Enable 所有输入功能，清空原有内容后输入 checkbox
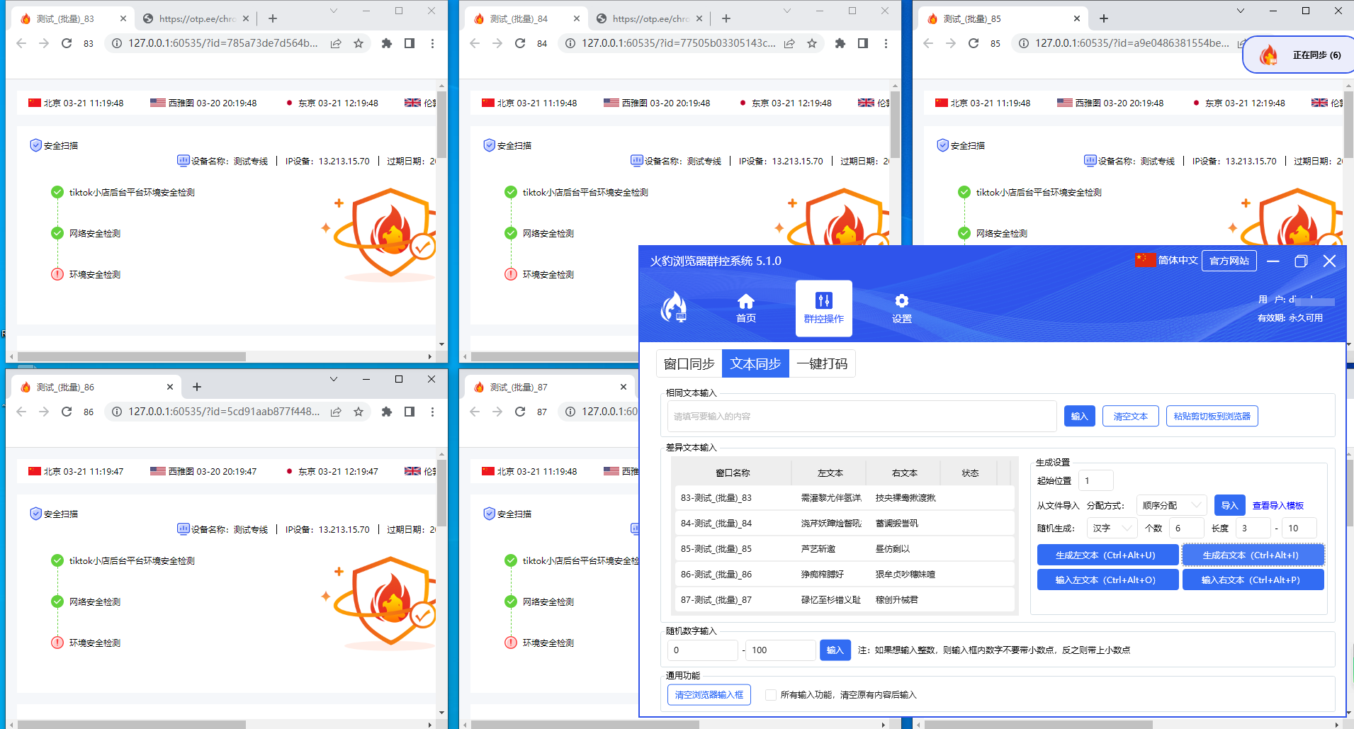The width and height of the screenshot is (1354, 729). pyautogui.click(x=770, y=695)
